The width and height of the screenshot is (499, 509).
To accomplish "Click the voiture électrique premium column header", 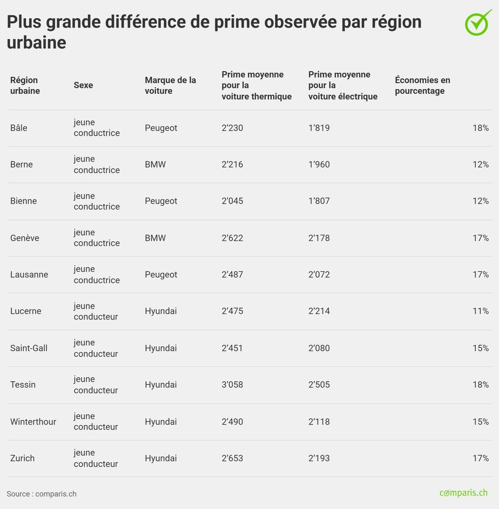I will pos(343,85).
